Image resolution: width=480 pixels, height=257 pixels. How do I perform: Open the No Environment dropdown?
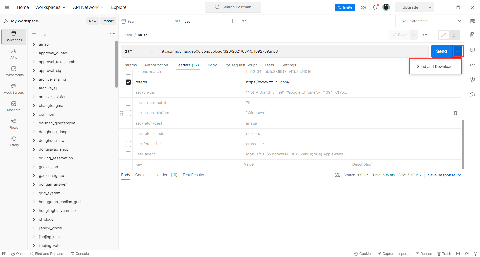[431, 21]
